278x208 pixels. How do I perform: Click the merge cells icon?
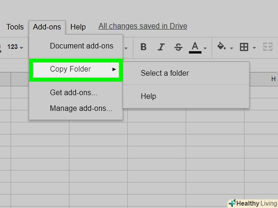click(267, 47)
